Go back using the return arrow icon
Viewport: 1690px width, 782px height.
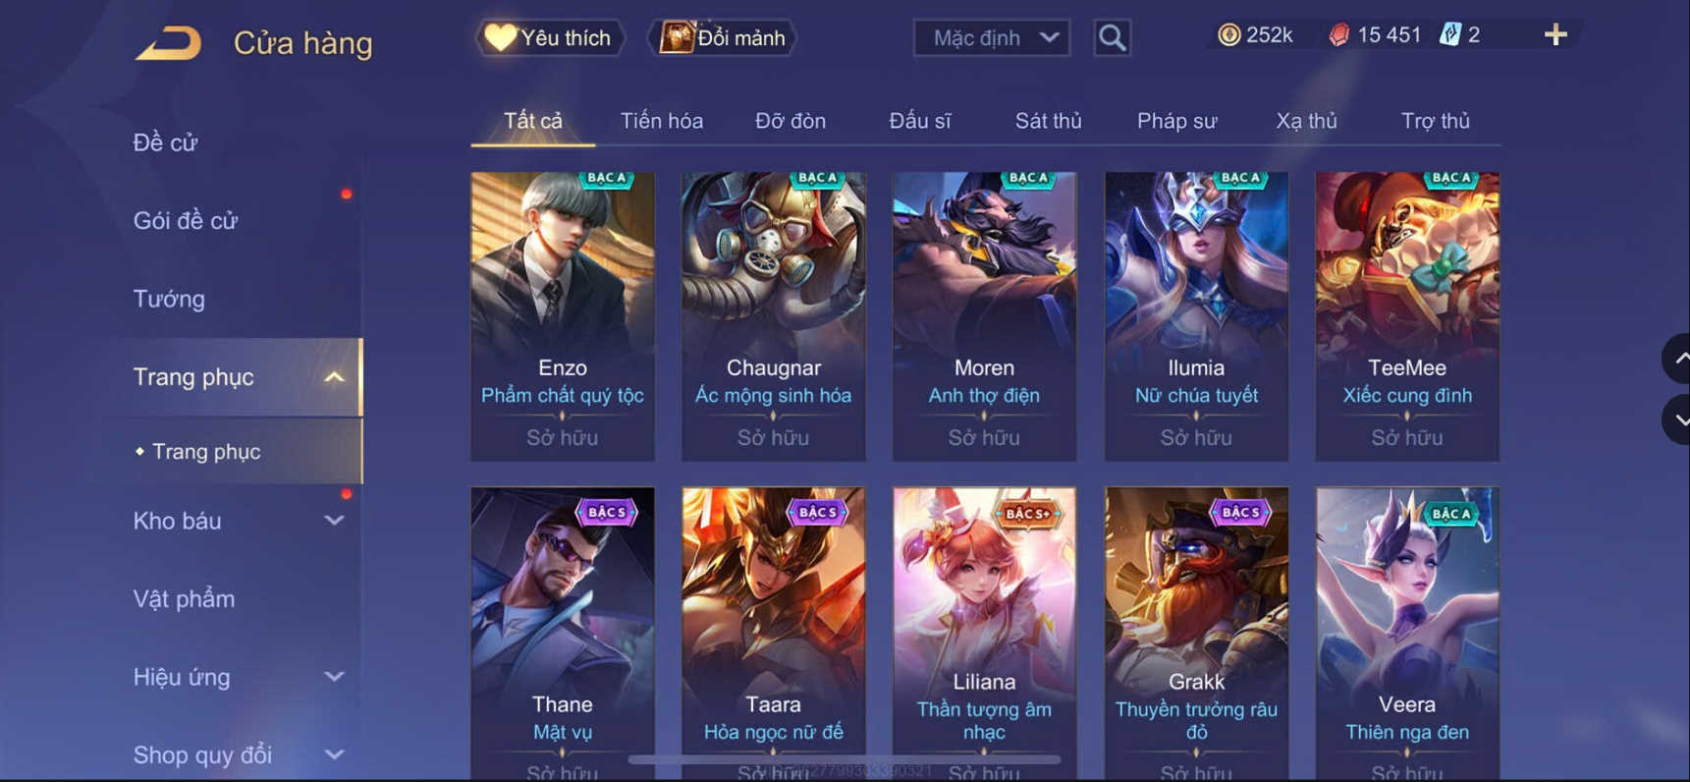pyautogui.click(x=168, y=43)
